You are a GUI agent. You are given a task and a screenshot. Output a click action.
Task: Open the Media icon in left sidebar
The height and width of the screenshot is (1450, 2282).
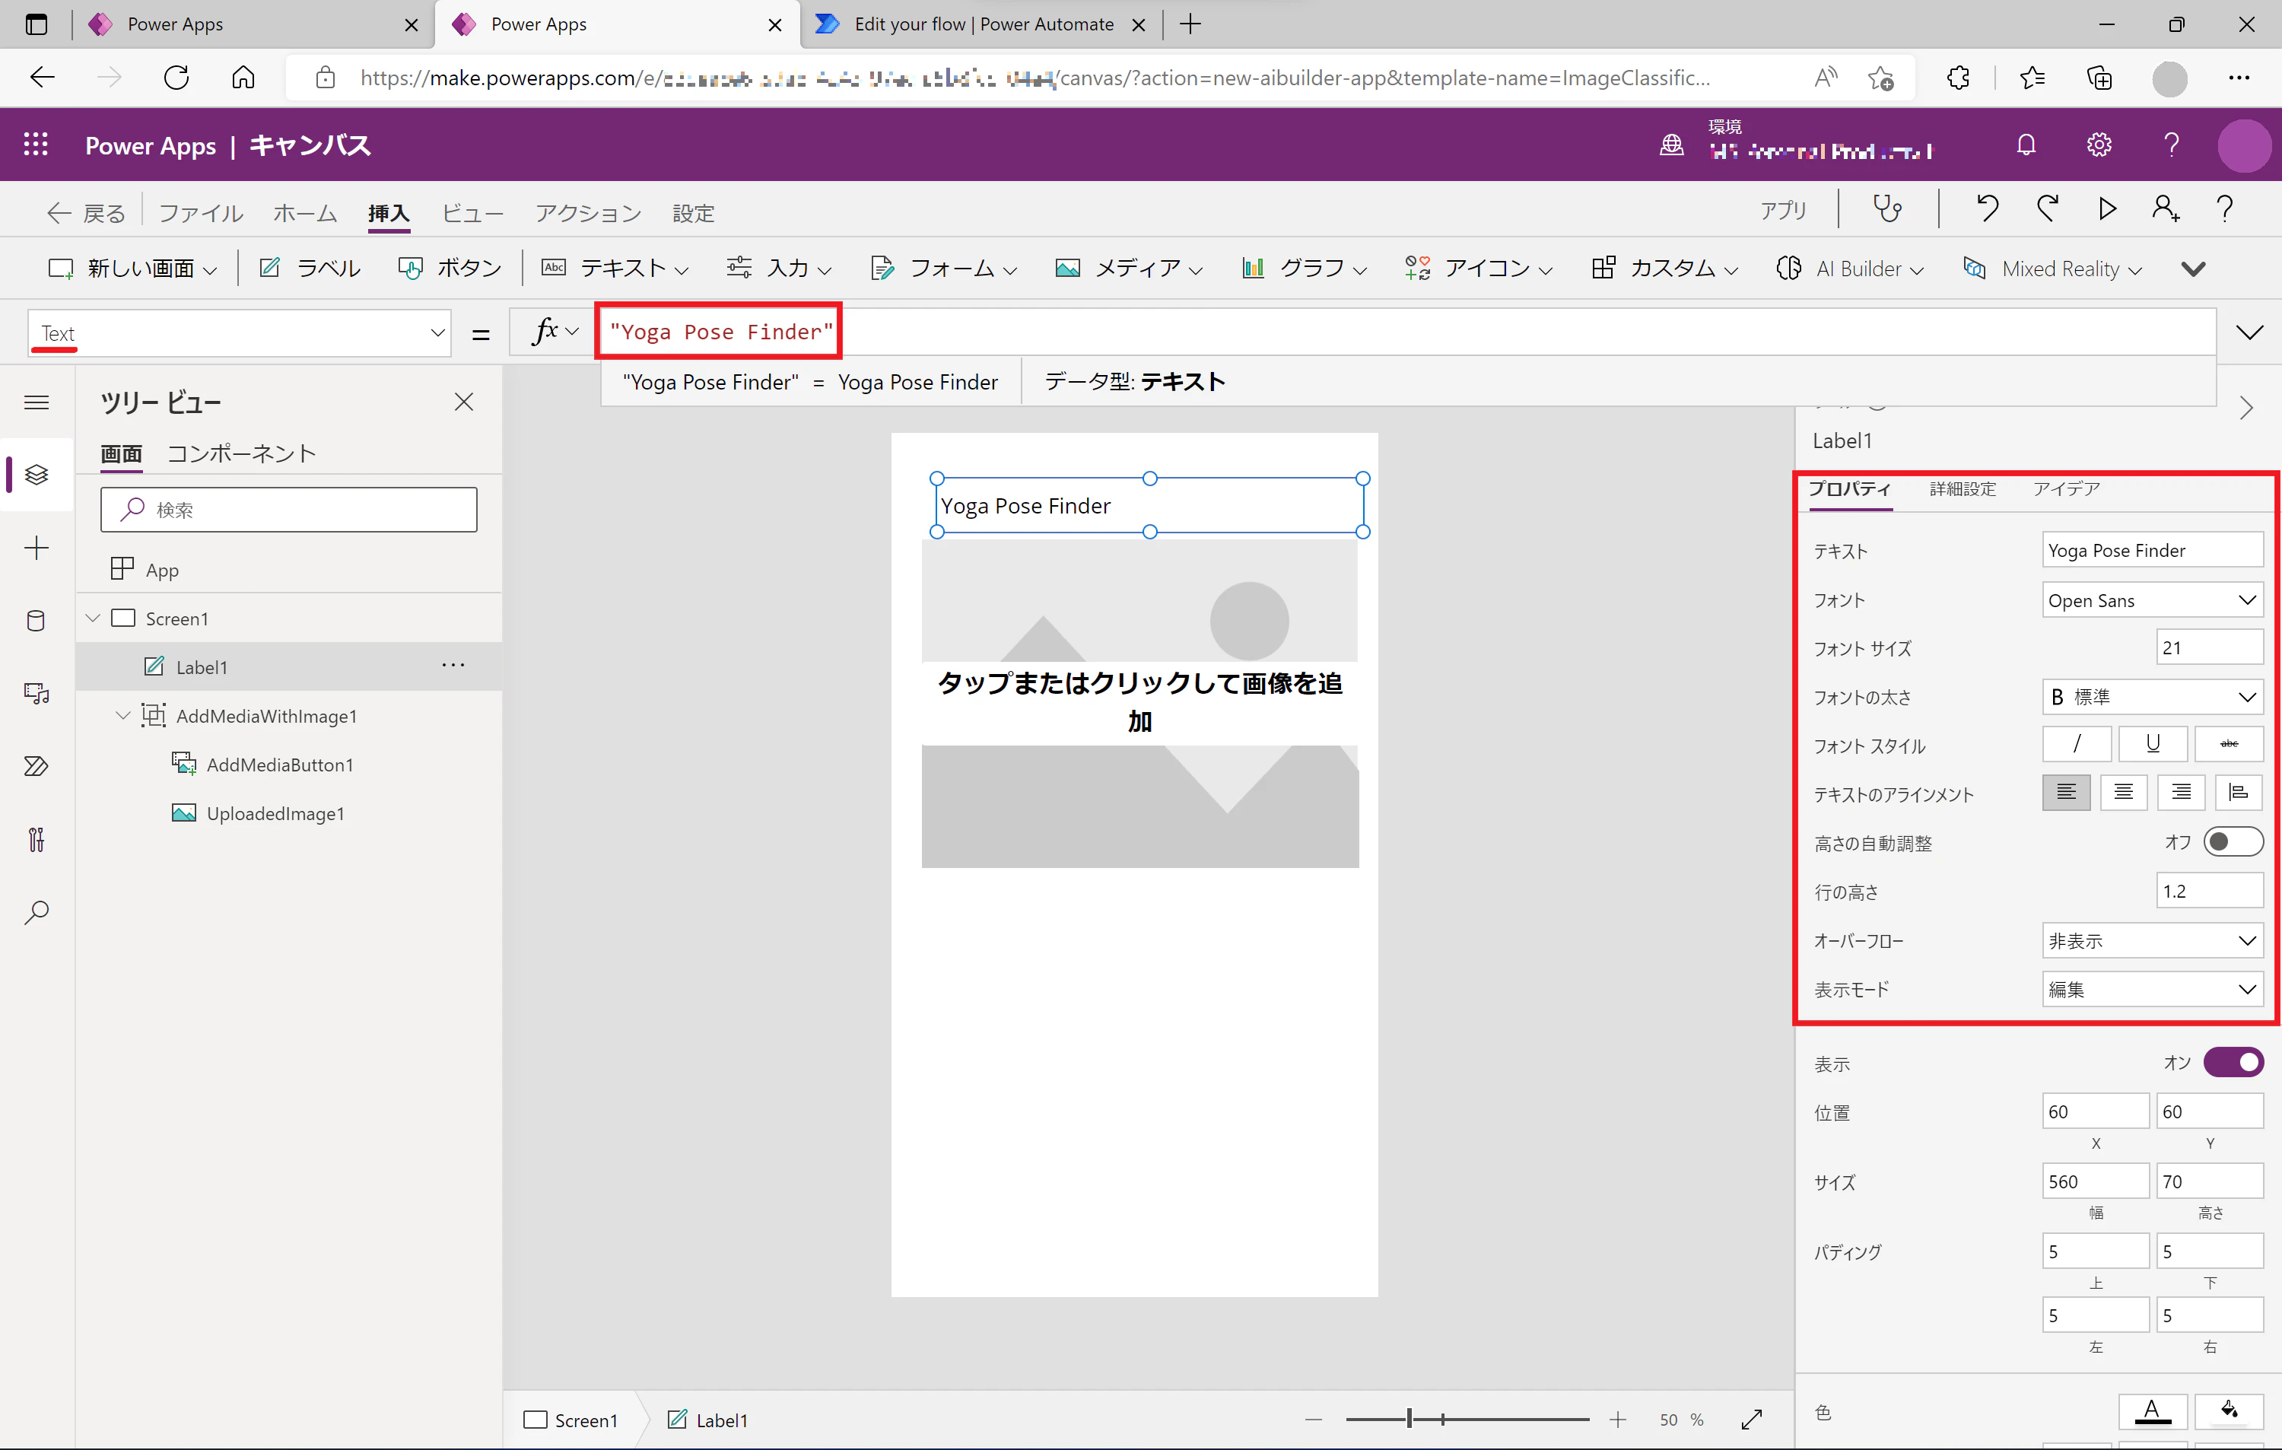36,694
